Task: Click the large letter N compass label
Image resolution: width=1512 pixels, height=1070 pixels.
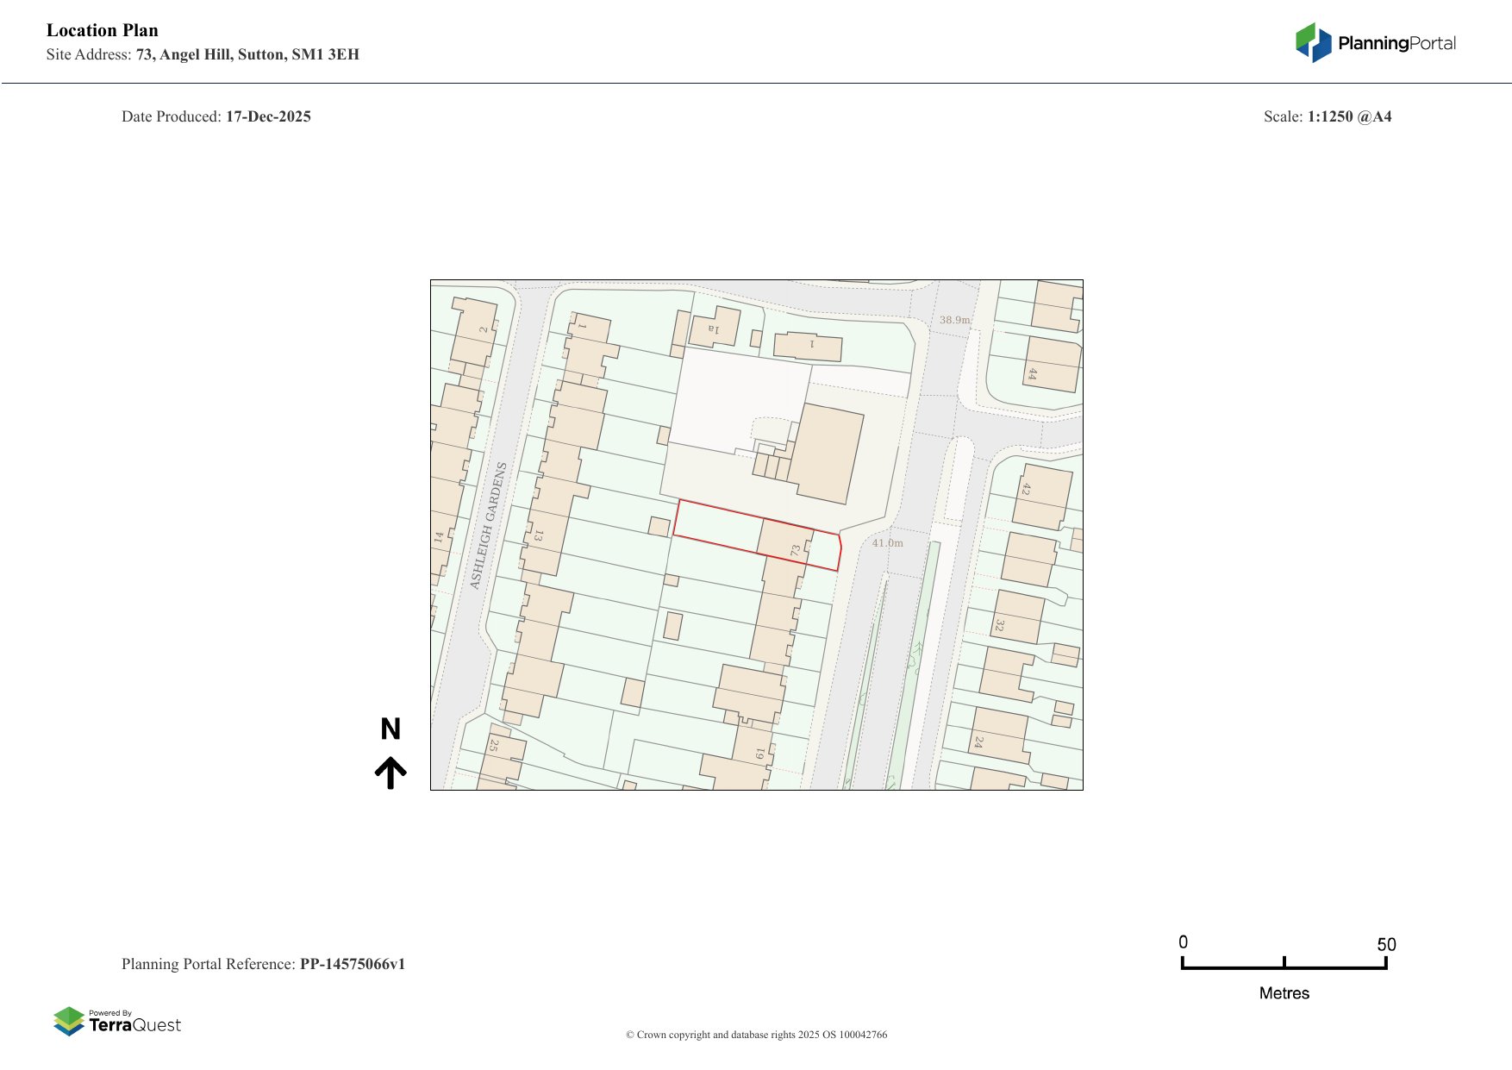Action: (x=390, y=729)
